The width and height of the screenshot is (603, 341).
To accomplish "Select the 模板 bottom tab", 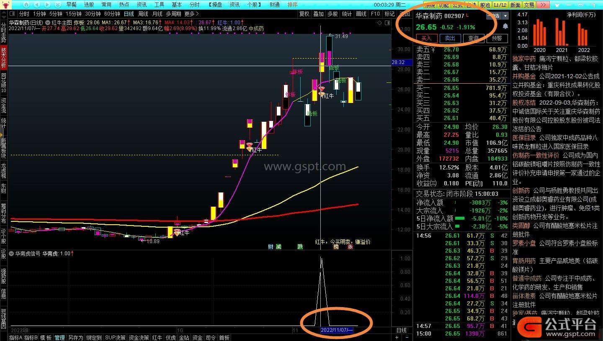I will (x=46, y=338).
